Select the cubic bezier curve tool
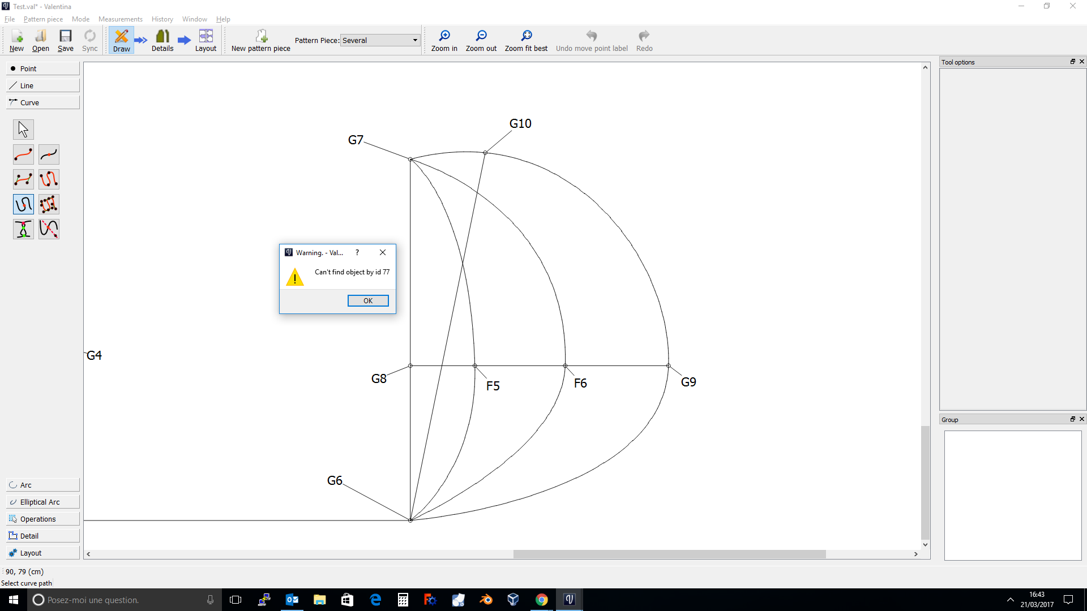This screenshot has height=611, width=1087. tap(23, 179)
